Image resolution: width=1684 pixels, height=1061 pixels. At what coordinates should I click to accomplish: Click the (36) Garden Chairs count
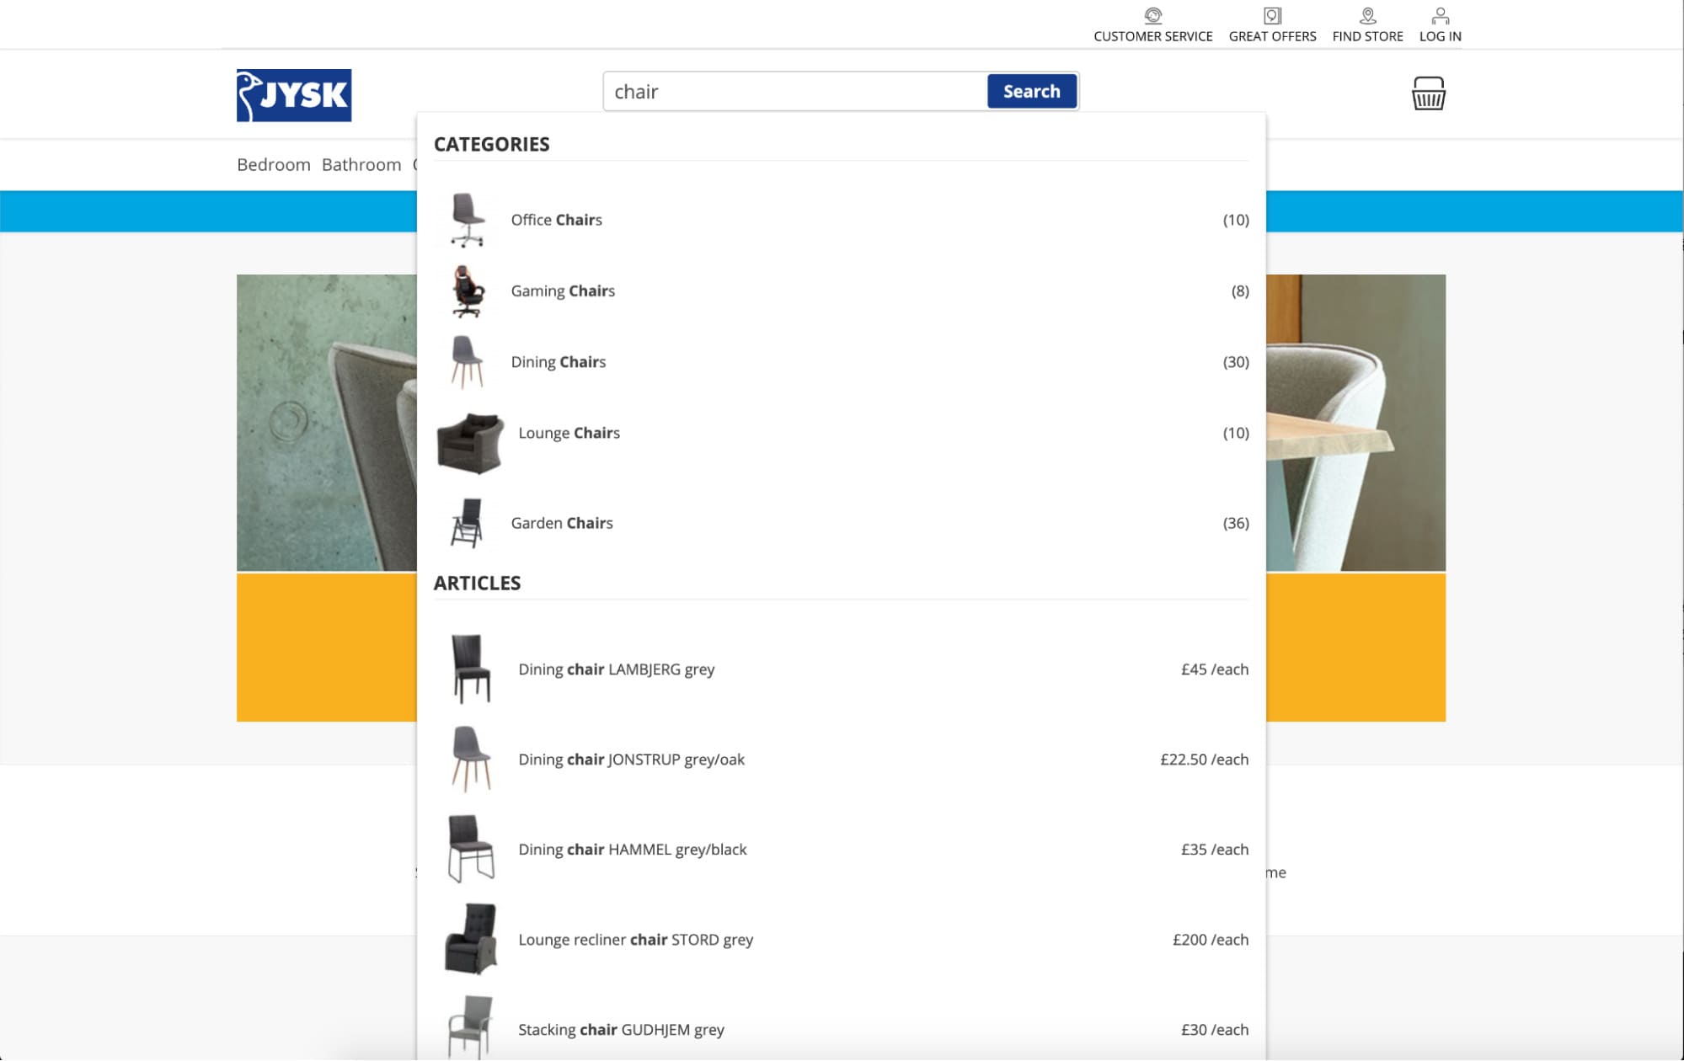click(x=1236, y=523)
